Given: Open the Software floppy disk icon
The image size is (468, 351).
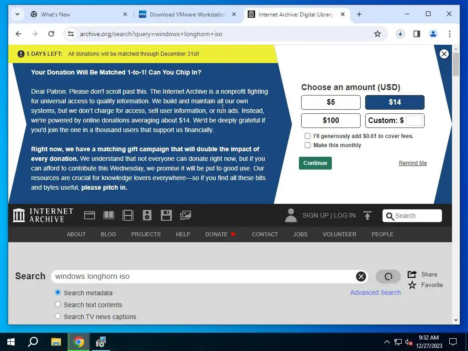Looking at the screenshot, I should tap(166, 215).
